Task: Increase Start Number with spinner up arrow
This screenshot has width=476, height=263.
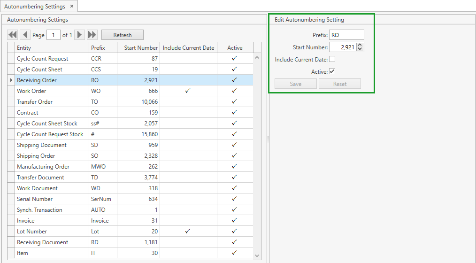Action: pos(360,45)
